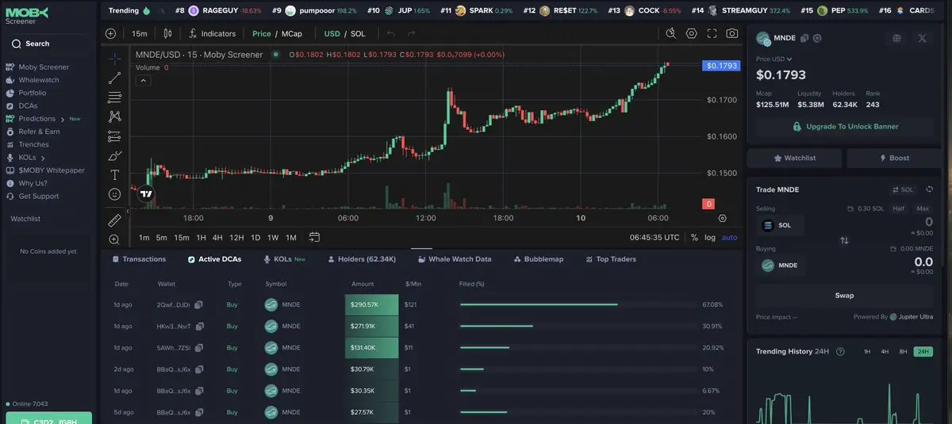Image resolution: width=952 pixels, height=424 pixels.
Task: Select the 1D chart timeframe
Action: coord(255,238)
